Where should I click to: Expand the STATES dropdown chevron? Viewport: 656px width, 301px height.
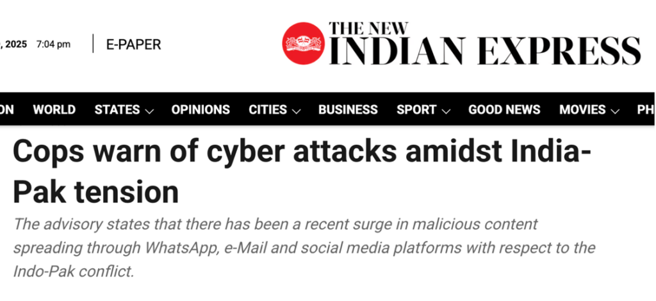tap(149, 111)
